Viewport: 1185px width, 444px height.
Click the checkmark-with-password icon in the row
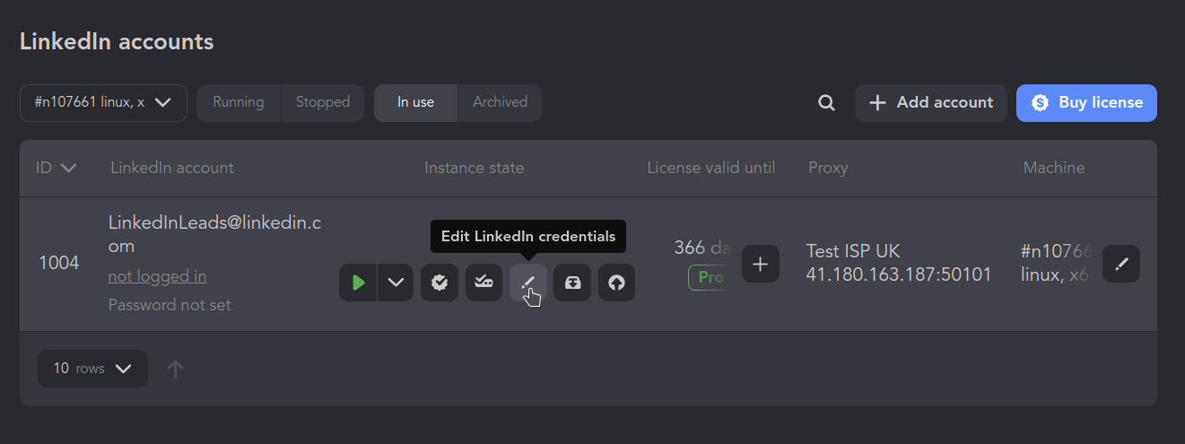click(484, 283)
